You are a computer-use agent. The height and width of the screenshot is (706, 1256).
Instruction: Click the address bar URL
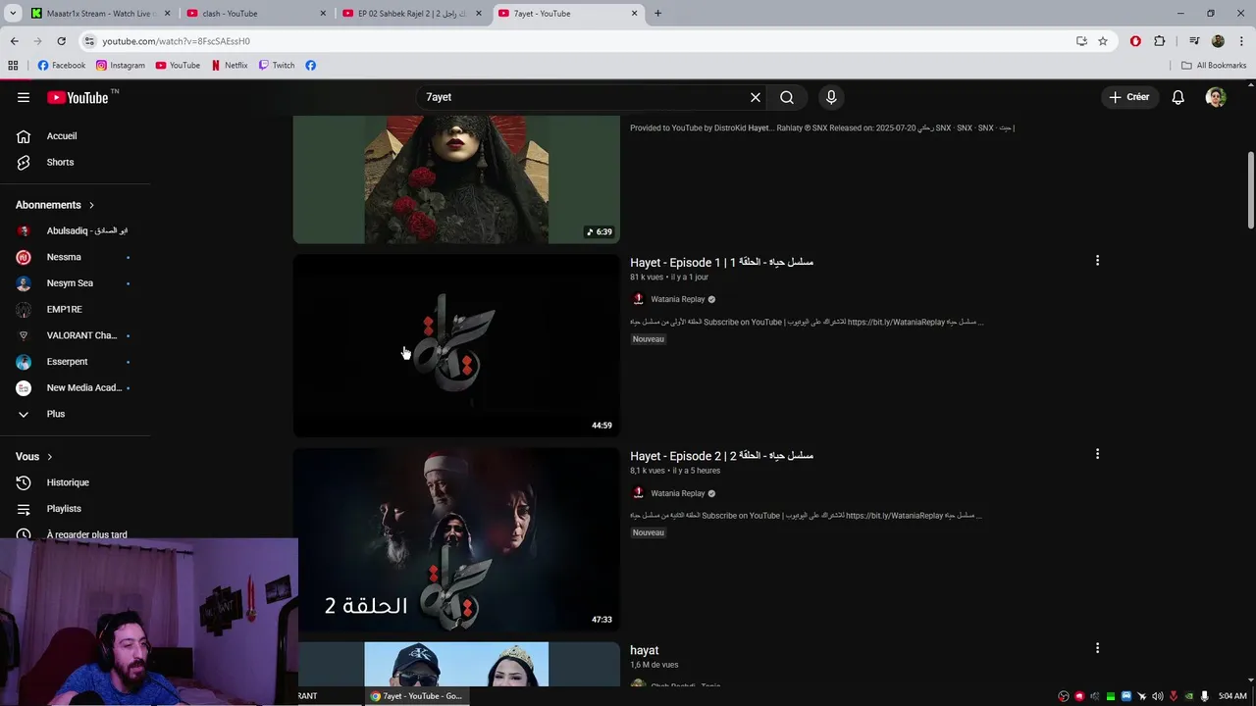click(x=177, y=41)
